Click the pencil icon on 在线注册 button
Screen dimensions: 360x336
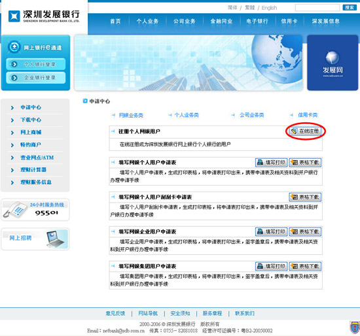294,131
